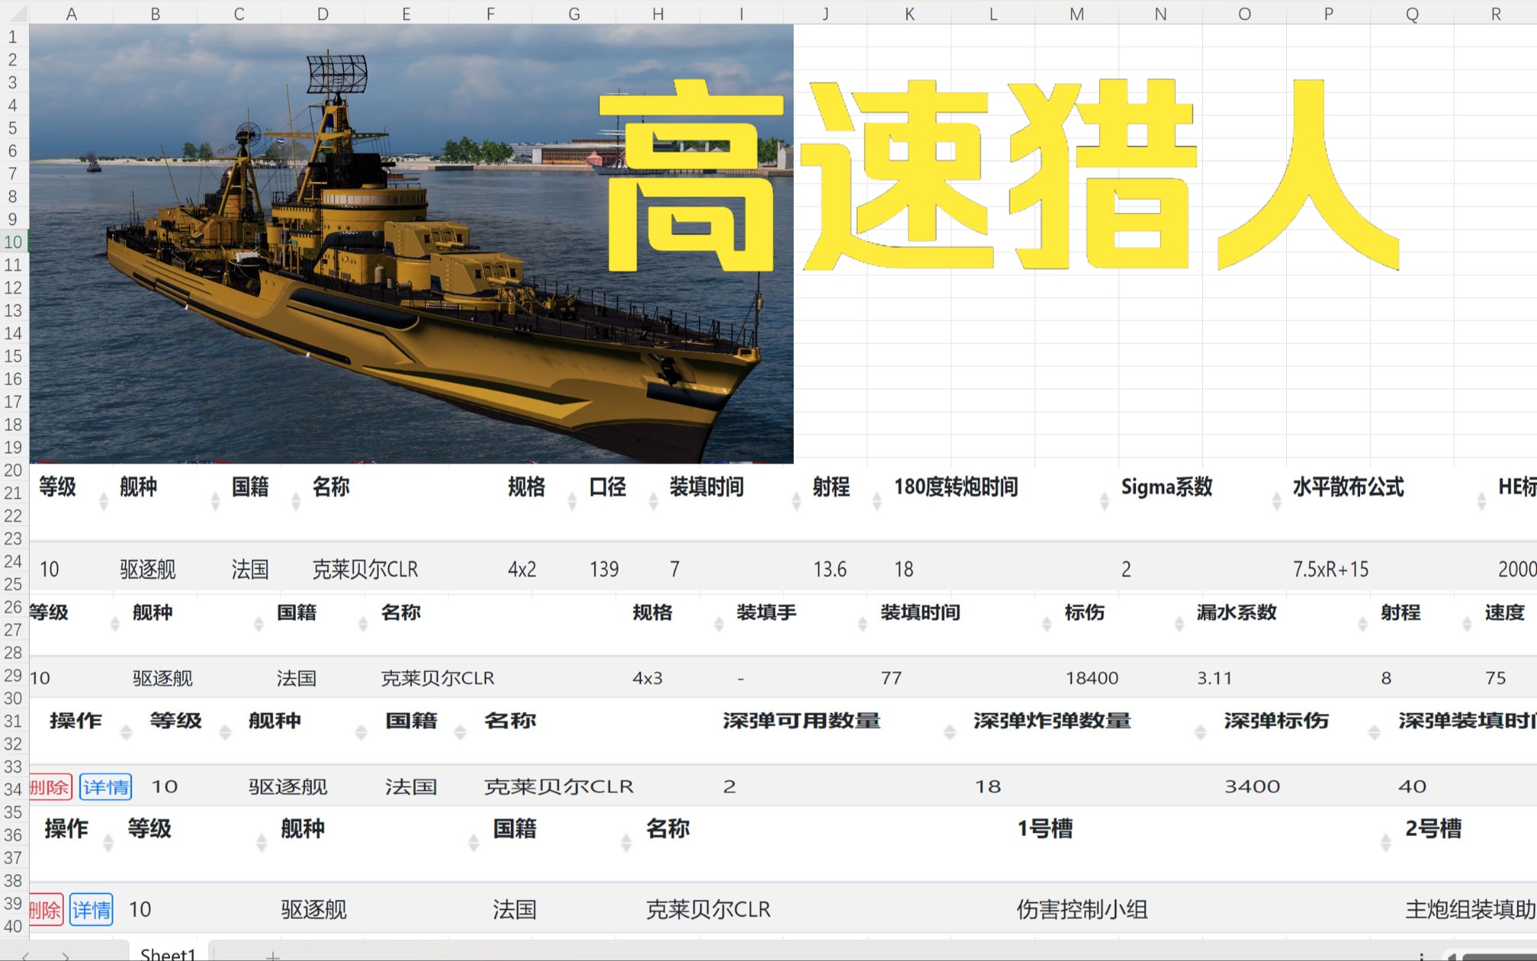This screenshot has width=1537, height=961.
Task: Select column P header
Action: [1328, 14]
